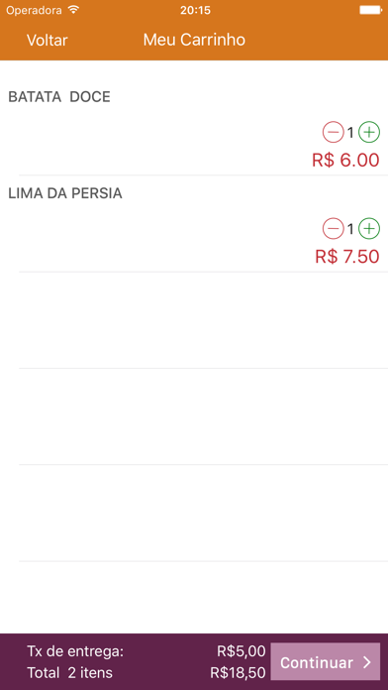Viewport: 388px width, 690px height.
Task: Select the LIMA DA PERSIA item name
Action: click(x=65, y=193)
